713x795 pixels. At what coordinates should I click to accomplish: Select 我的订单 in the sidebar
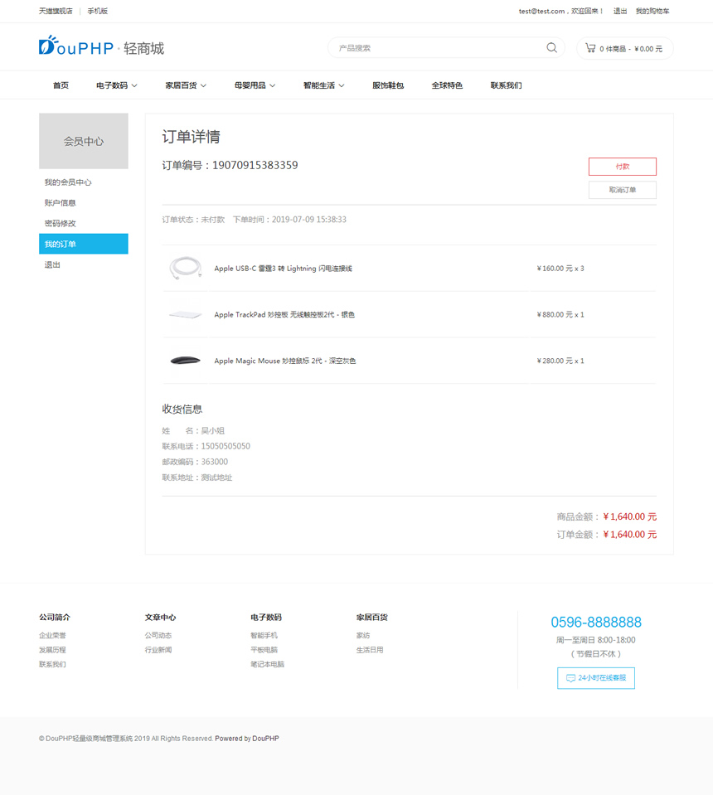(84, 244)
